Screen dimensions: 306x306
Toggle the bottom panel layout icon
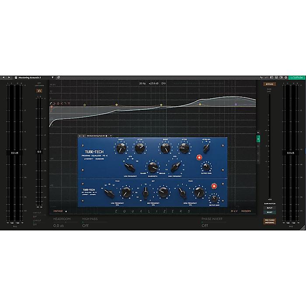pyautogui.click(x=276, y=77)
